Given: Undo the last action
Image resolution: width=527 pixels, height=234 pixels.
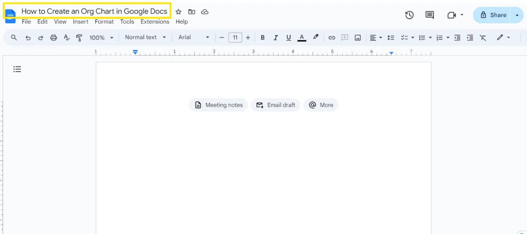Looking at the screenshot, I should (28, 37).
